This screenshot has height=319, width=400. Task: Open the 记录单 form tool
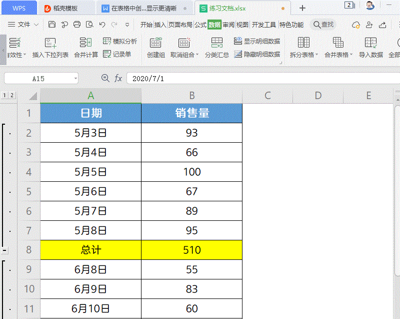[x=117, y=54]
